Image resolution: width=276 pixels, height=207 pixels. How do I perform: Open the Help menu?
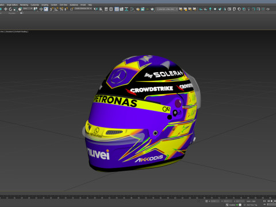pyautogui.click(x=90, y=5)
